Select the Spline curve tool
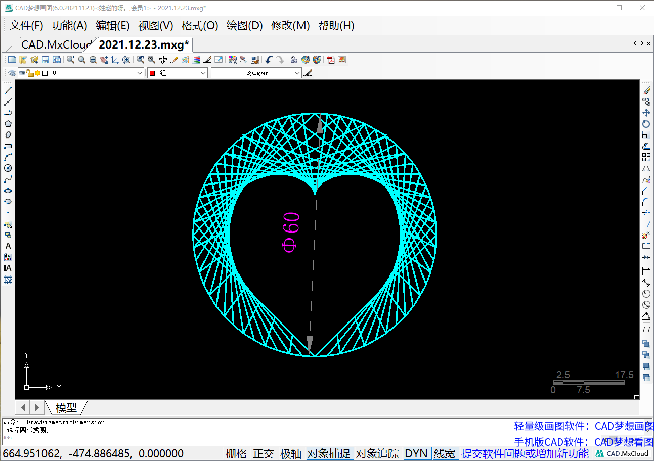The height and width of the screenshot is (461, 654). 8,179
